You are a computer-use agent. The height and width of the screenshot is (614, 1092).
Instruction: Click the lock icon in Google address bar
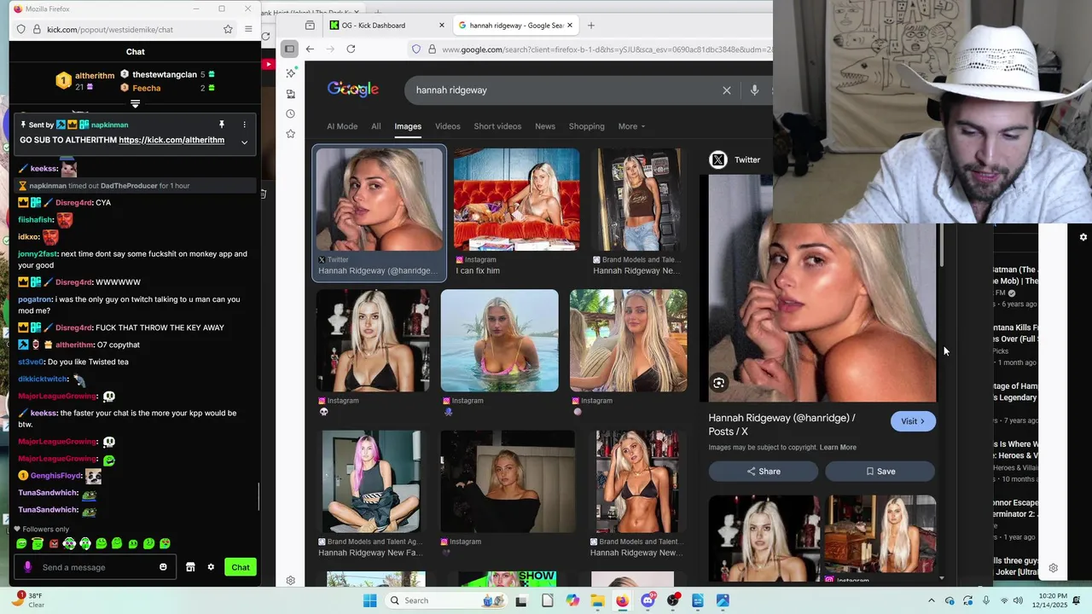(x=432, y=49)
